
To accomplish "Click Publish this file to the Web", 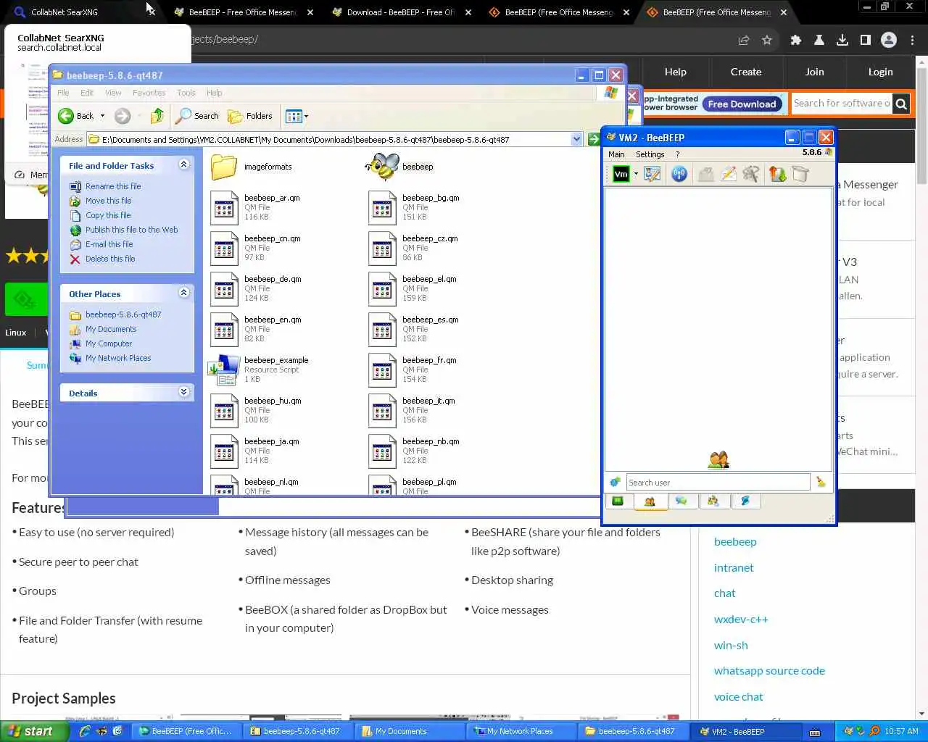I will pos(131,230).
